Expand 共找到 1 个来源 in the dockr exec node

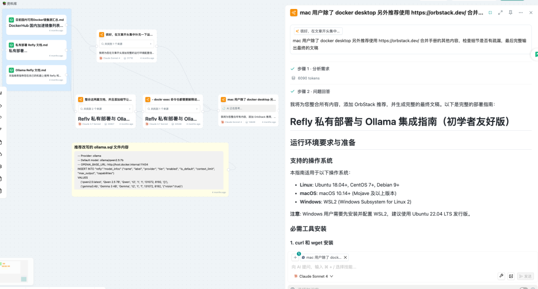click(172, 108)
